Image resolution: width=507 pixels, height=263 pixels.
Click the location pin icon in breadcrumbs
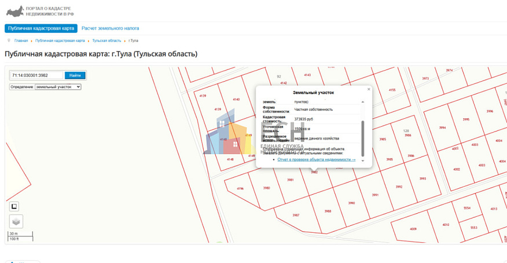[9, 41]
